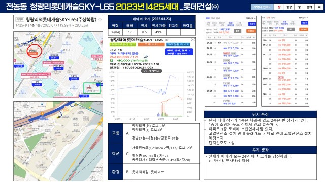Click the orange station pin on the lower map
Viewport: 325px width, 182px height.
(42, 113)
